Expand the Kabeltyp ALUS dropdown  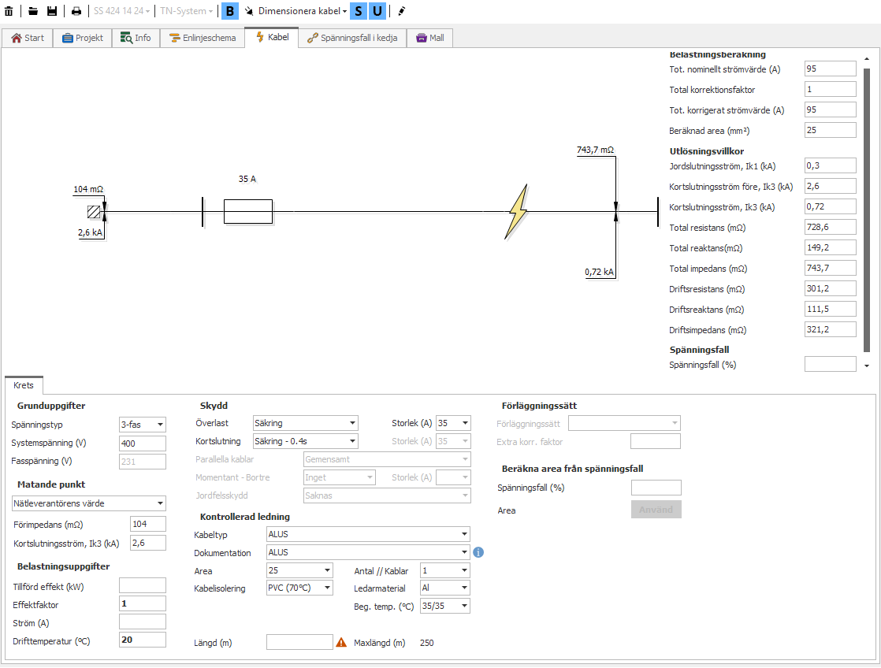point(368,535)
